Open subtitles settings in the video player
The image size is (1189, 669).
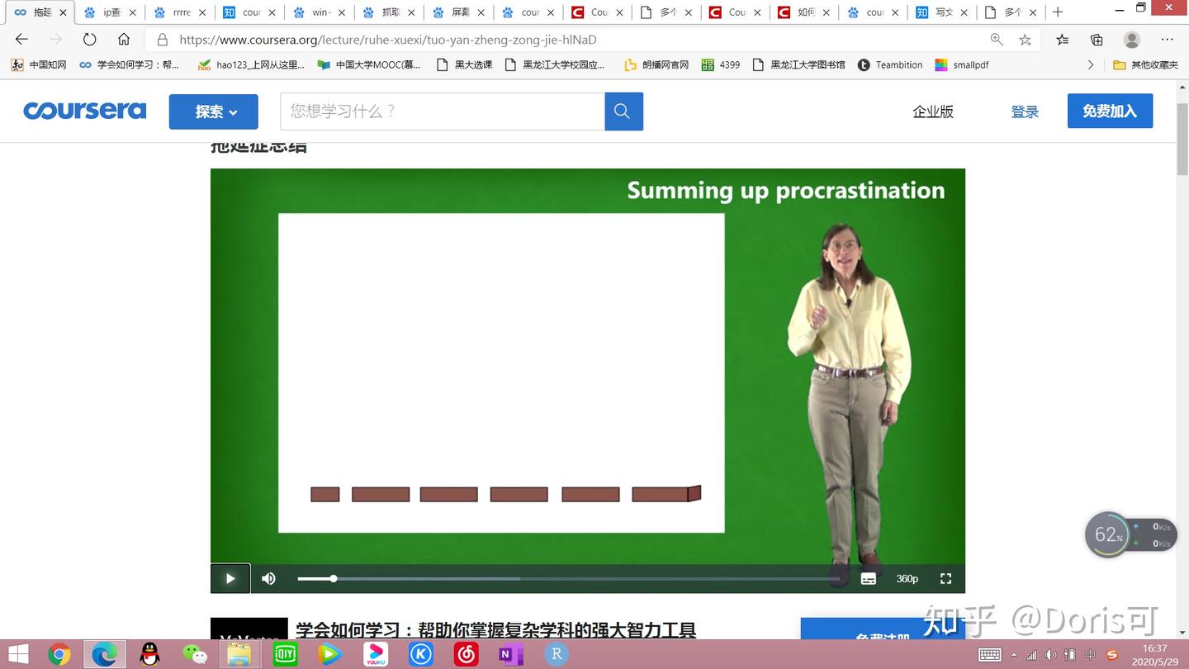(x=868, y=578)
